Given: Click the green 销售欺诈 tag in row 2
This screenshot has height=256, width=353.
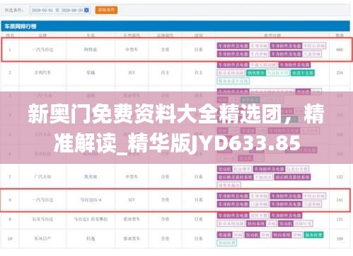Looking at the screenshot, I should coord(256,73).
